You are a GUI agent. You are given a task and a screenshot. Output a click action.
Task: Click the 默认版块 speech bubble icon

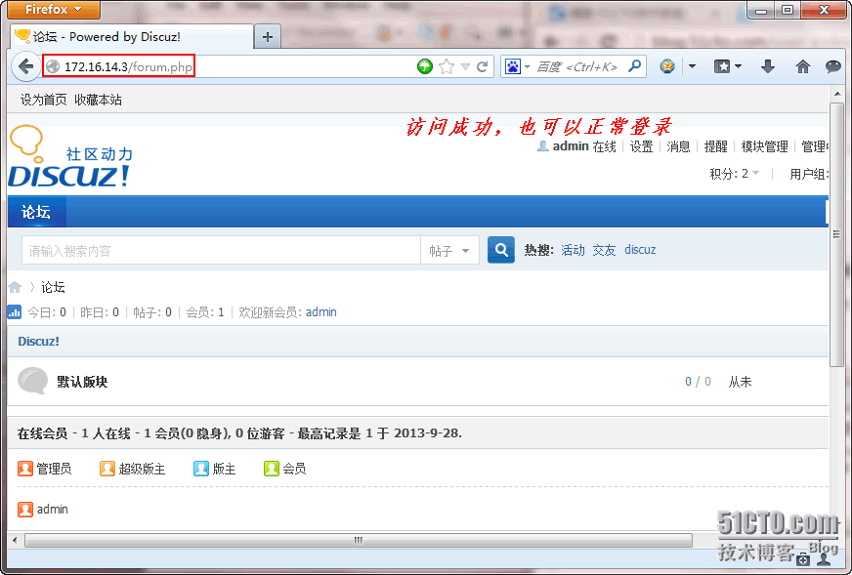33,381
